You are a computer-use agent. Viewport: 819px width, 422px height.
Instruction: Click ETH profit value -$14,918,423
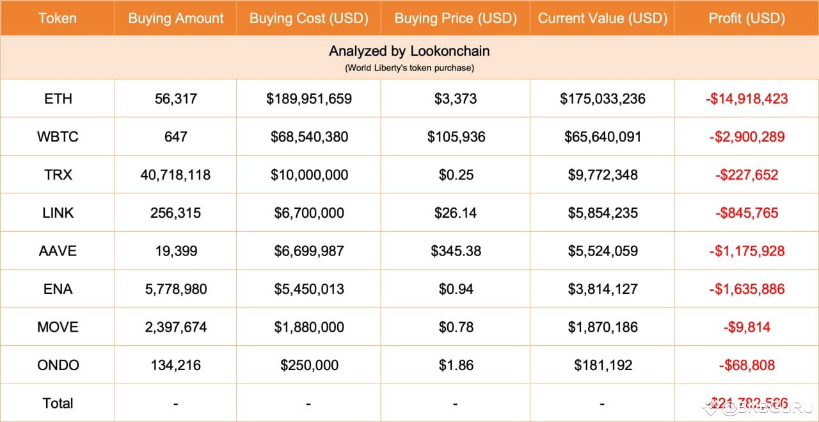tap(747, 99)
